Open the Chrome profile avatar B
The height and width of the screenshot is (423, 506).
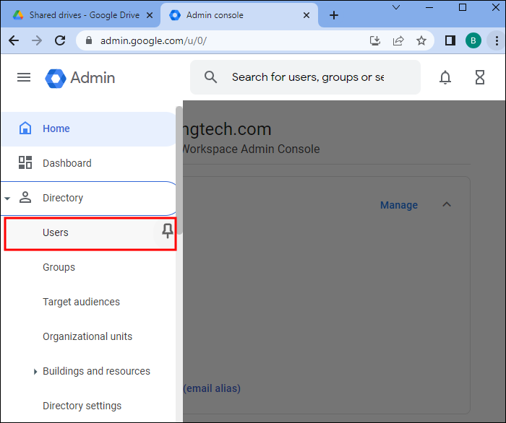473,40
